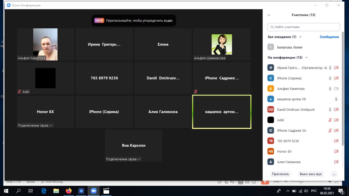
Task: Click Билалова Лилия in the waiting room
Action: tap(290, 47)
